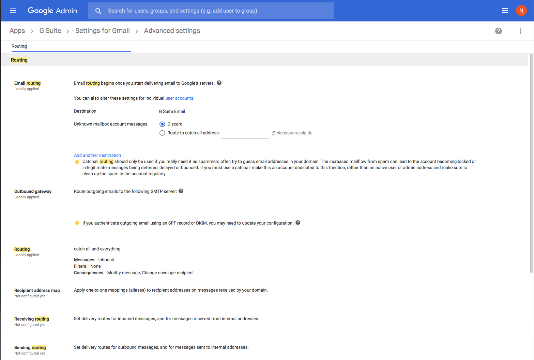The image size is (534, 360).
Task: Focus the top search bar
Action: [211, 11]
